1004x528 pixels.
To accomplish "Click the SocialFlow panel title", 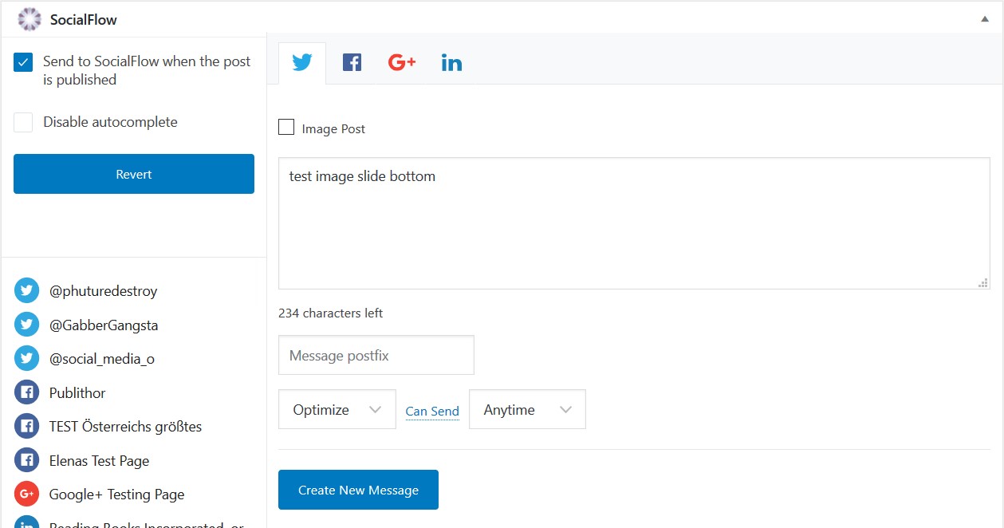I will click(83, 20).
